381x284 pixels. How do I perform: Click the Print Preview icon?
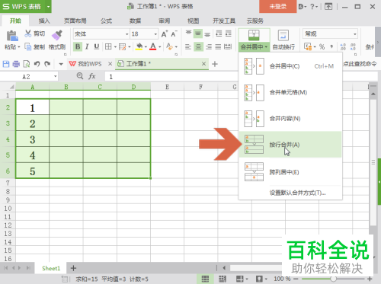[x=27, y=64]
